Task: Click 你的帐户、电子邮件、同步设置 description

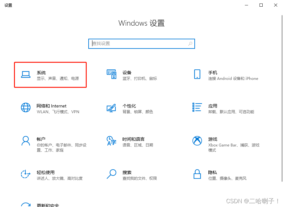Action: click(62, 147)
